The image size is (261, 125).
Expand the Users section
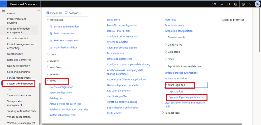pyautogui.click(x=48, y=54)
